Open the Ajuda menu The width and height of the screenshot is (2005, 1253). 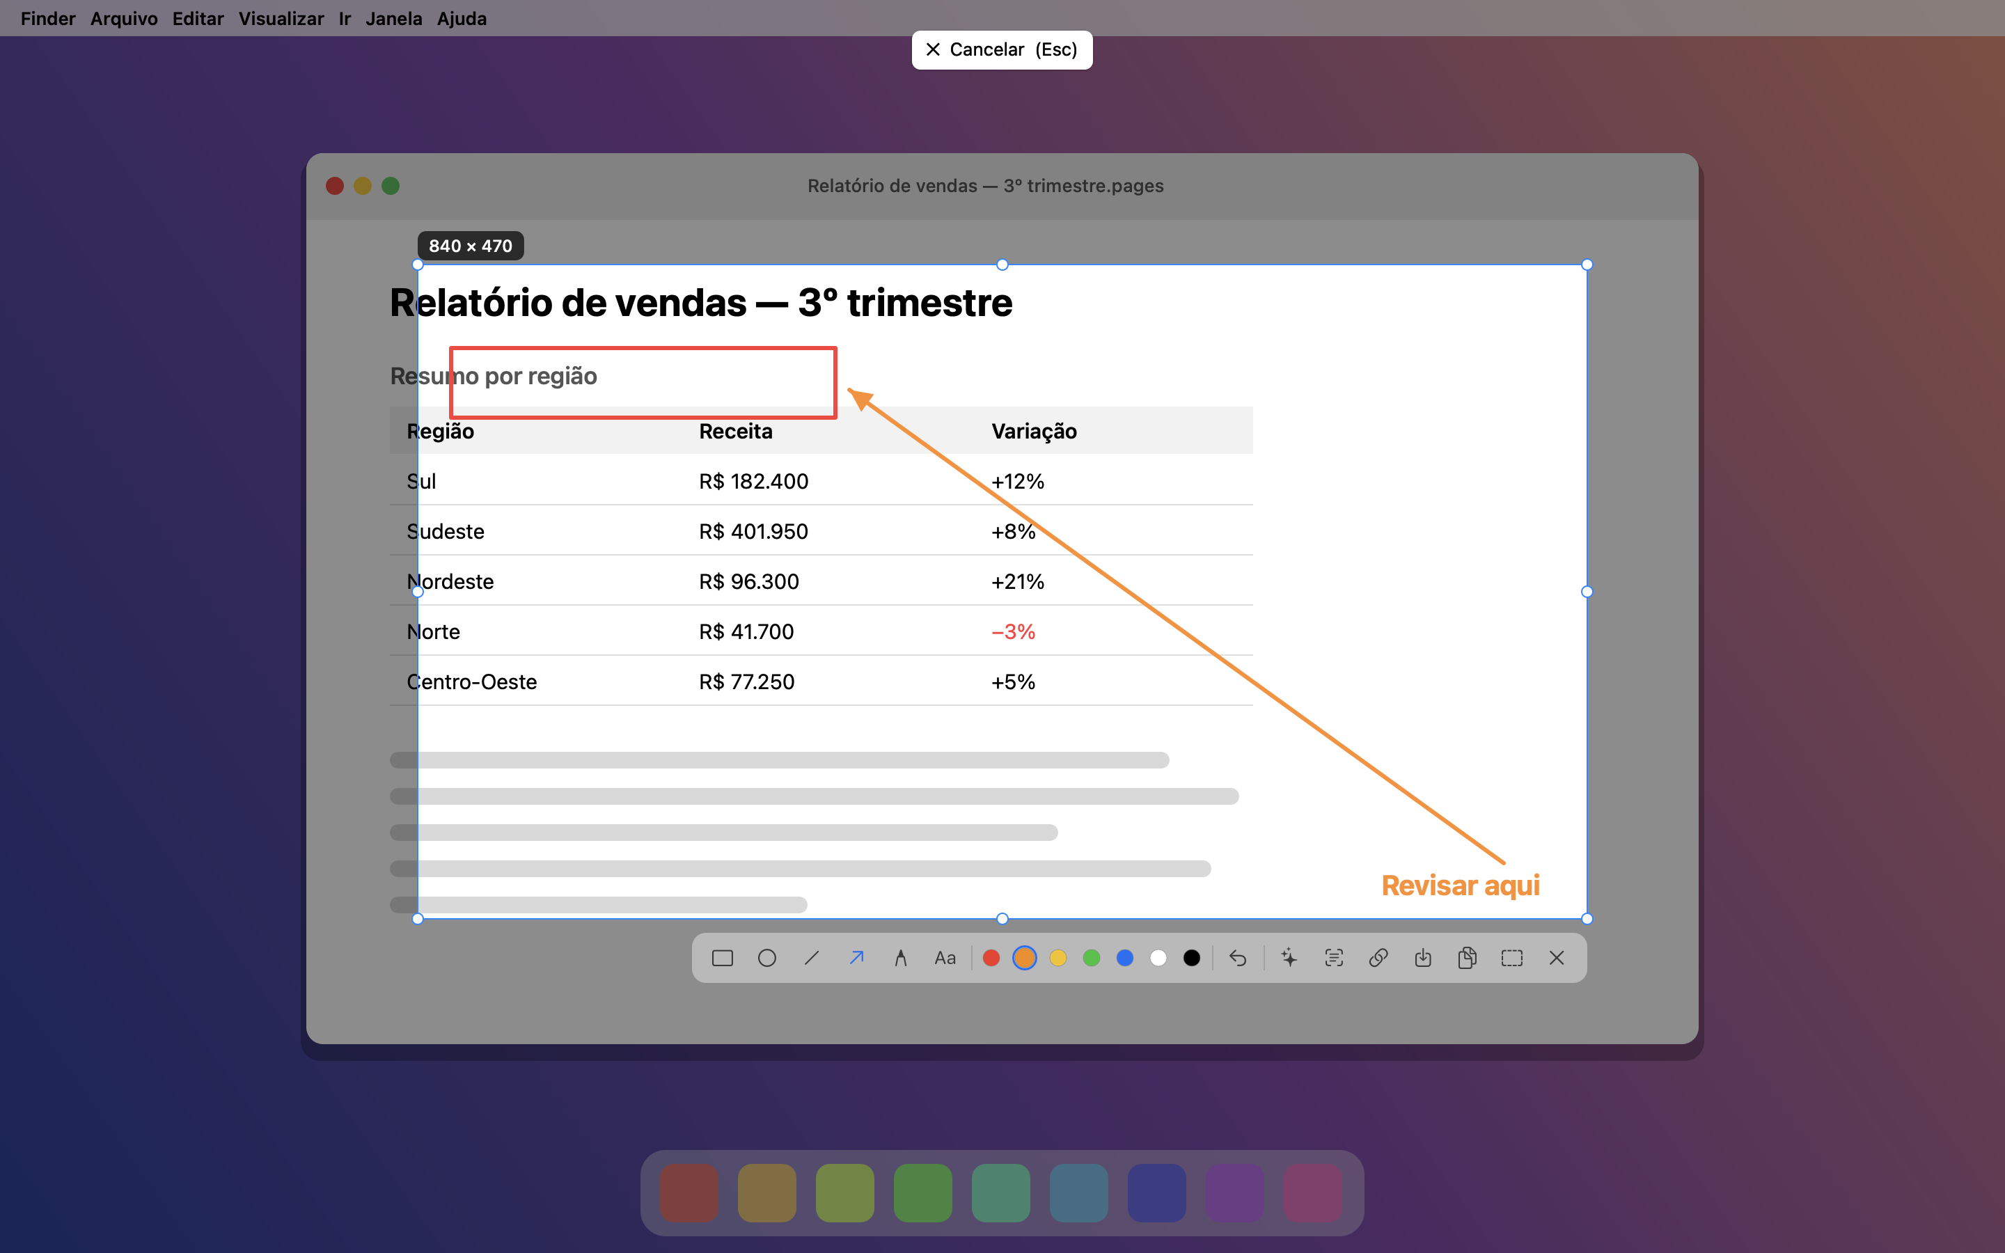[x=462, y=18]
